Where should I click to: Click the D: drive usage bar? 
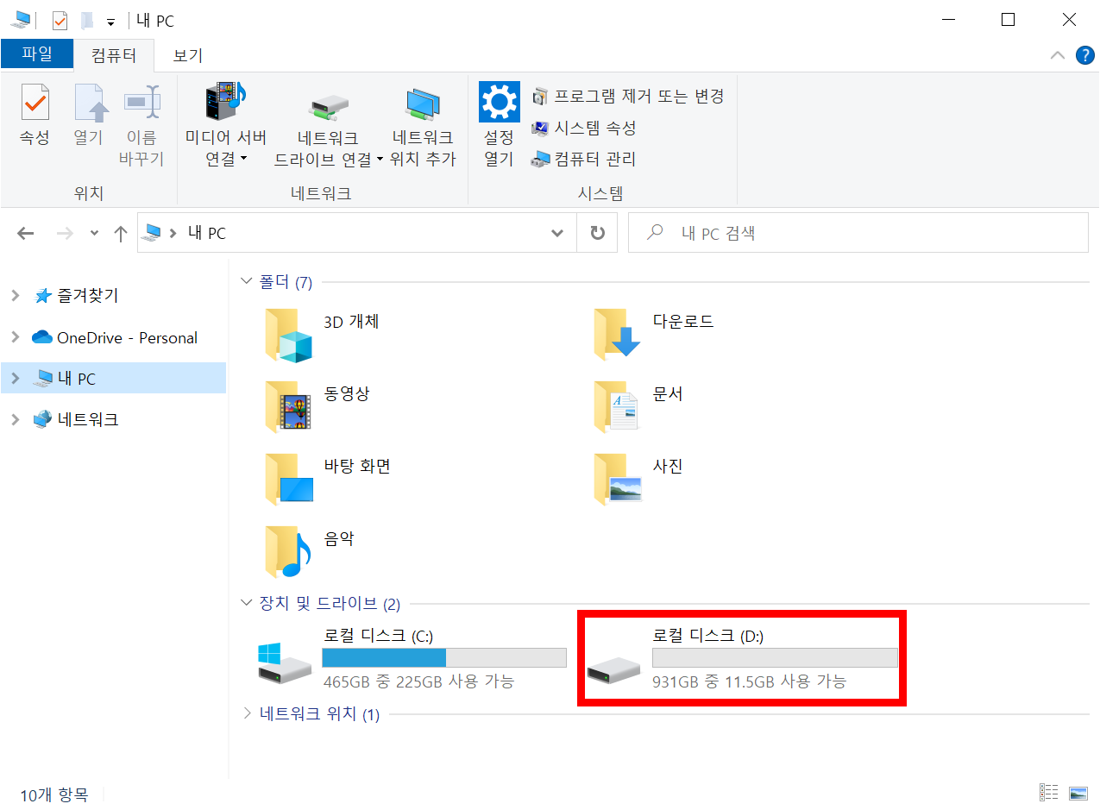point(775,658)
